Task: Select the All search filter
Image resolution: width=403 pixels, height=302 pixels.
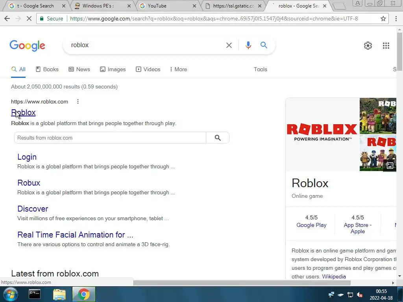Action: pos(18,69)
